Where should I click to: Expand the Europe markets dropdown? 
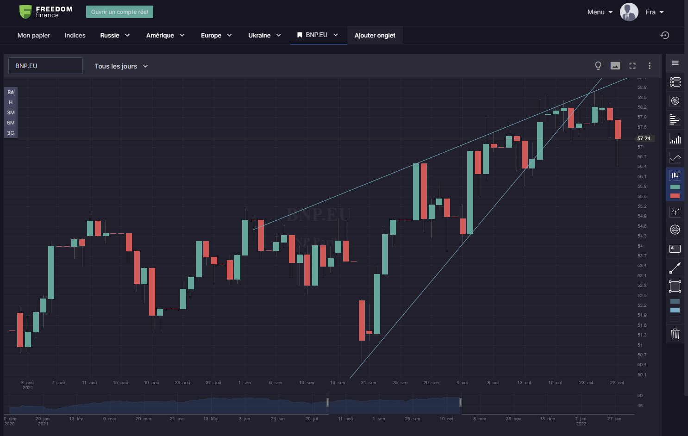pyautogui.click(x=216, y=35)
